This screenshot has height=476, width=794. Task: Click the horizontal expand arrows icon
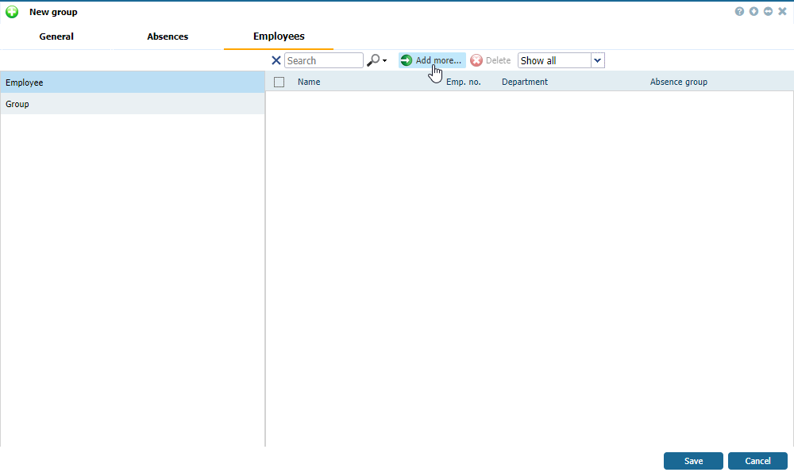768,12
